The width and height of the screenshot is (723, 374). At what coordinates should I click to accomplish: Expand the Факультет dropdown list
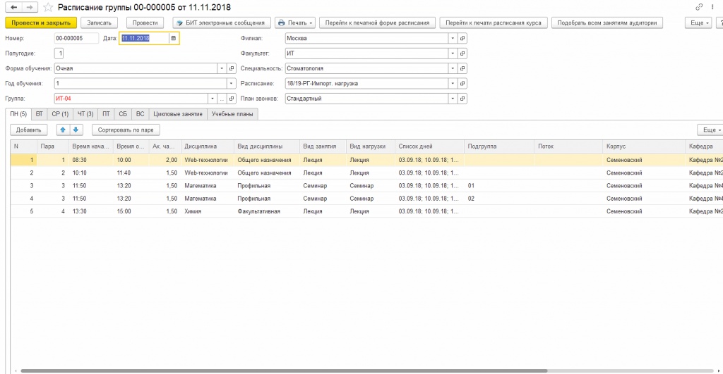[453, 54]
